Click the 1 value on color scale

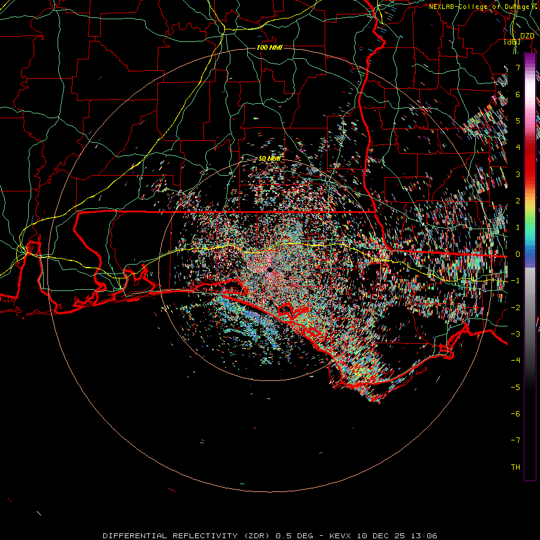point(518,227)
